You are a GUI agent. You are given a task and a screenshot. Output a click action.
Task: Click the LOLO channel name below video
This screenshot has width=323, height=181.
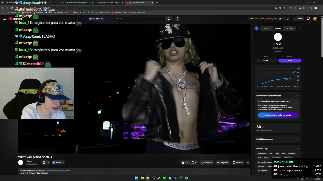point(27,161)
